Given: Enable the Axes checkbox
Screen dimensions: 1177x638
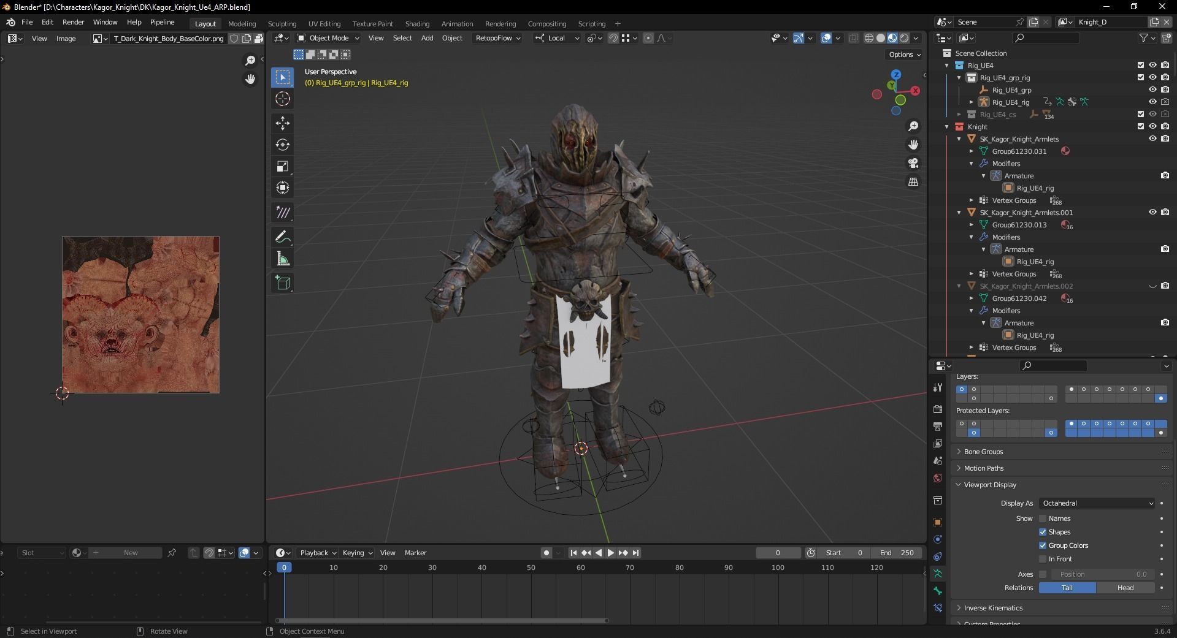Looking at the screenshot, I should [1043, 574].
